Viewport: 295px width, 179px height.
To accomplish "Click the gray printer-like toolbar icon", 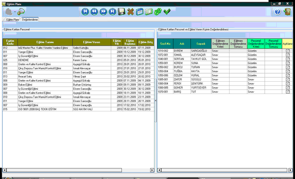I will [9, 12].
